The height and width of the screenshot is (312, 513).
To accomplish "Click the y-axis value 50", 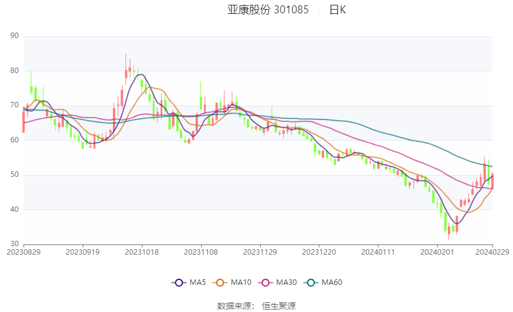I will [14, 174].
